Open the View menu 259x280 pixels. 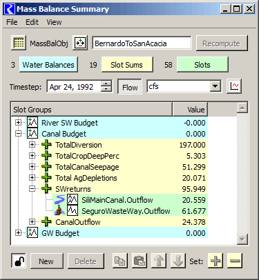tap(54, 22)
